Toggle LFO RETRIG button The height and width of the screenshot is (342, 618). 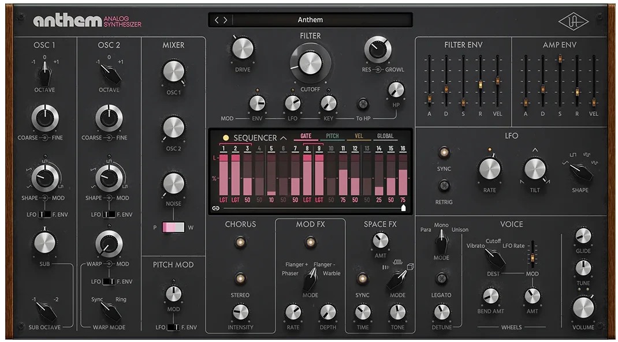444,185
